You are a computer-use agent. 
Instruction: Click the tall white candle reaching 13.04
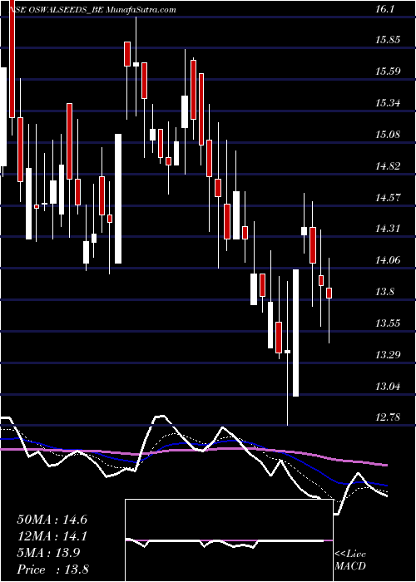click(295, 333)
